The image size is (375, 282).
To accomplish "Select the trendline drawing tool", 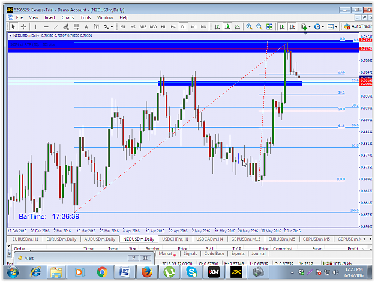I will [x=56, y=27].
